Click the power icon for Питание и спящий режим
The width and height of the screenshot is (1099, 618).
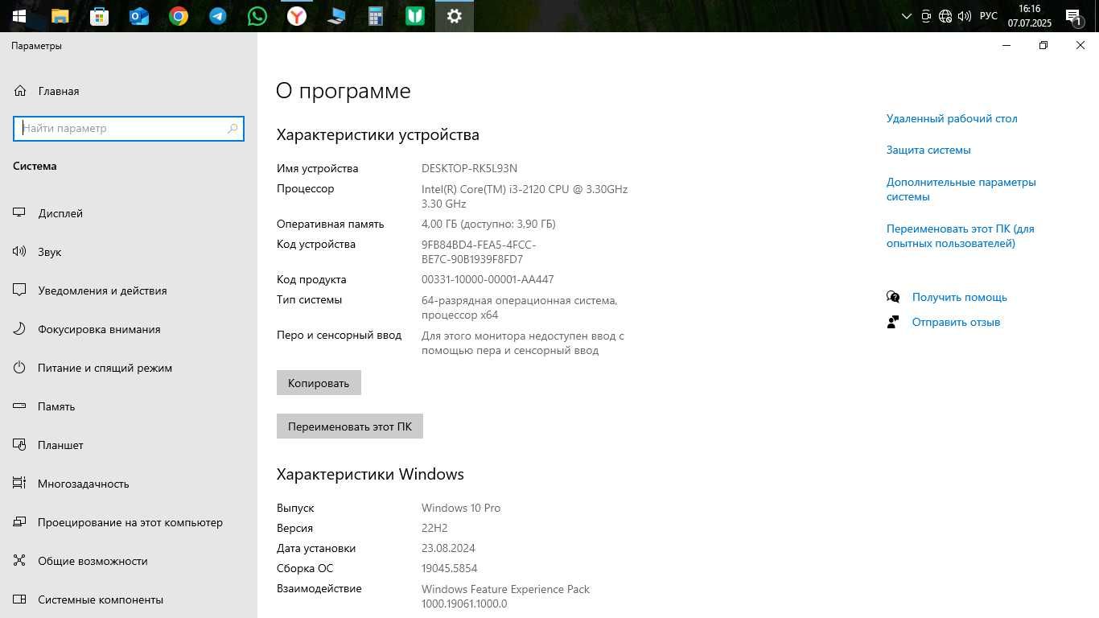coord(20,368)
